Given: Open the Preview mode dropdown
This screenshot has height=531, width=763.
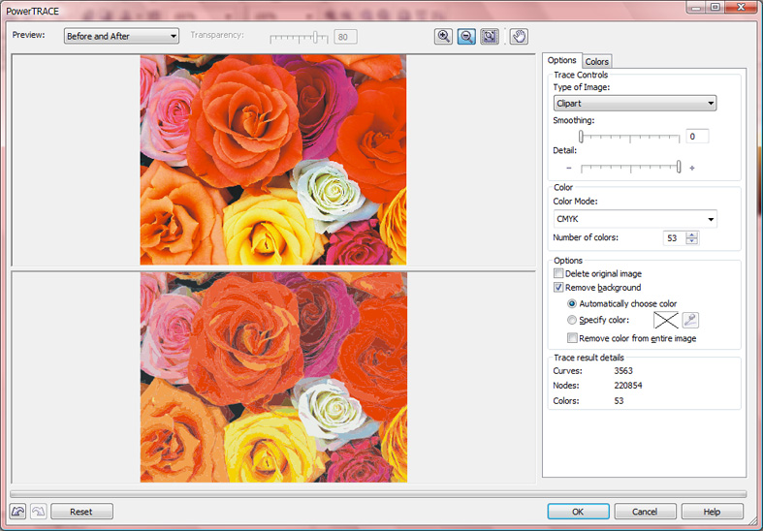Looking at the screenshot, I should point(121,36).
